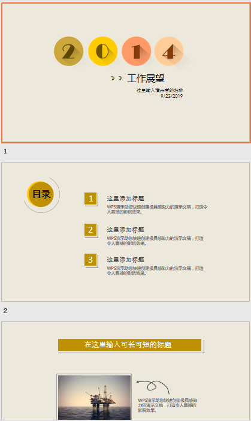Click the 9/23/2019 date text
This screenshot has height=421, width=251.
171,96
